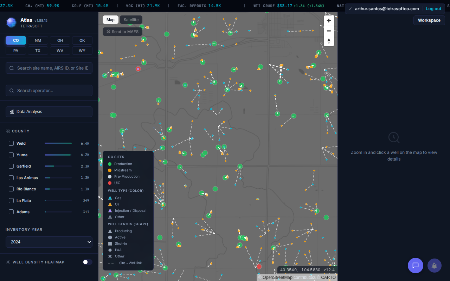The width and height of the screenshot is (450, 281).
Task: Check the La Plata county checkbox
Action: pyautogui.click(x=11, y=201)
